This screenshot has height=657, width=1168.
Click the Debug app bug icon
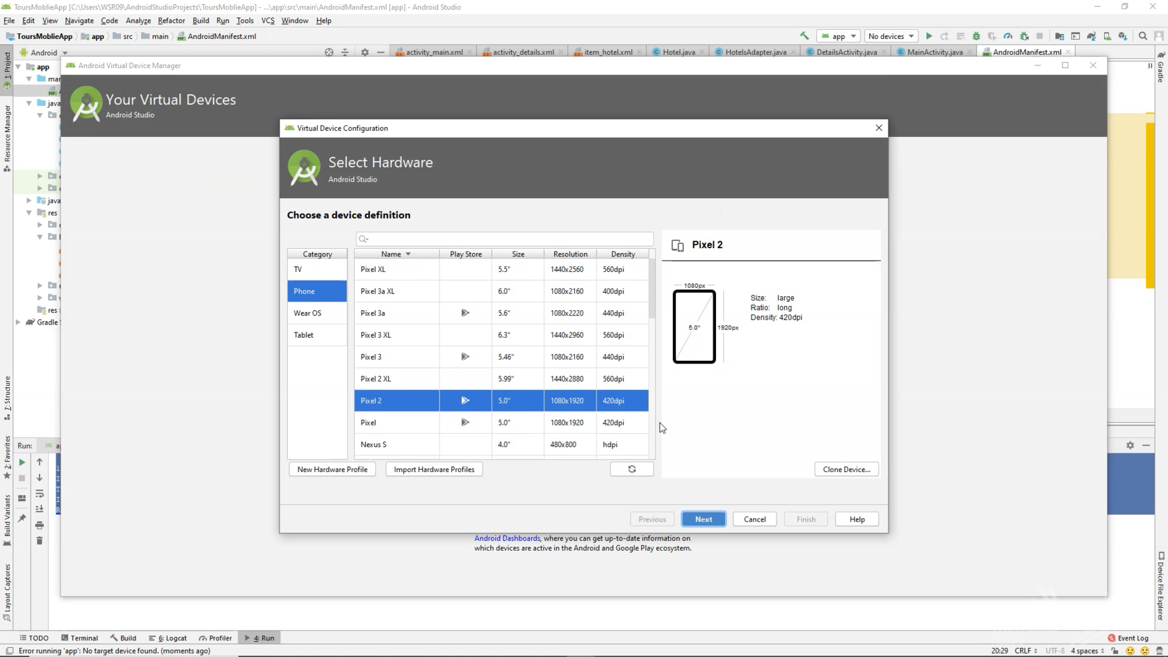[976, 36]
